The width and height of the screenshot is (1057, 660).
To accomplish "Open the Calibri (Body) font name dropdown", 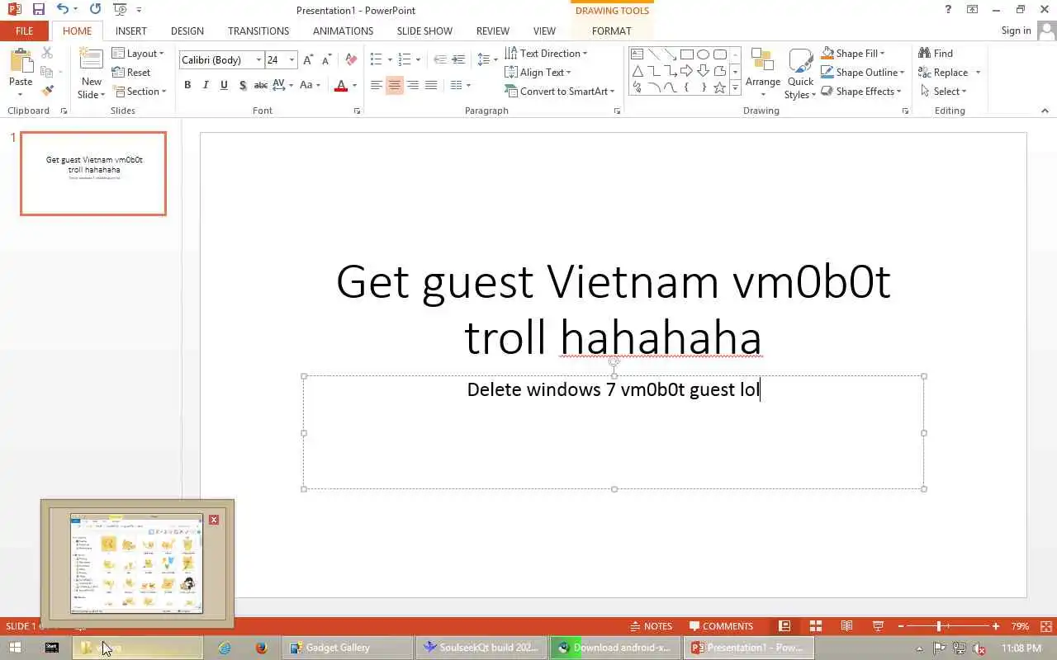I will tap(258, 60).
